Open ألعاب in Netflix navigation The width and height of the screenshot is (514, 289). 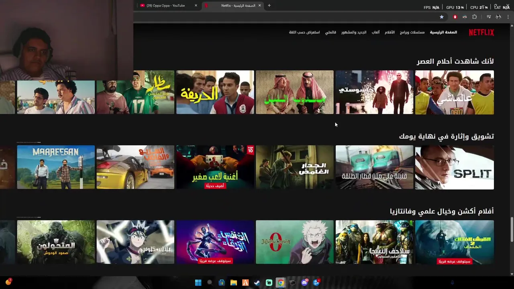(x=375, y=32)
